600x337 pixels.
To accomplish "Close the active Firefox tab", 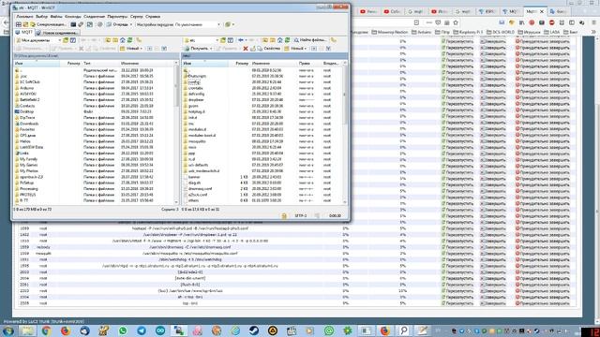I will click(542, 12).
